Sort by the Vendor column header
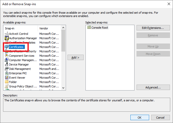 point(50,28)
